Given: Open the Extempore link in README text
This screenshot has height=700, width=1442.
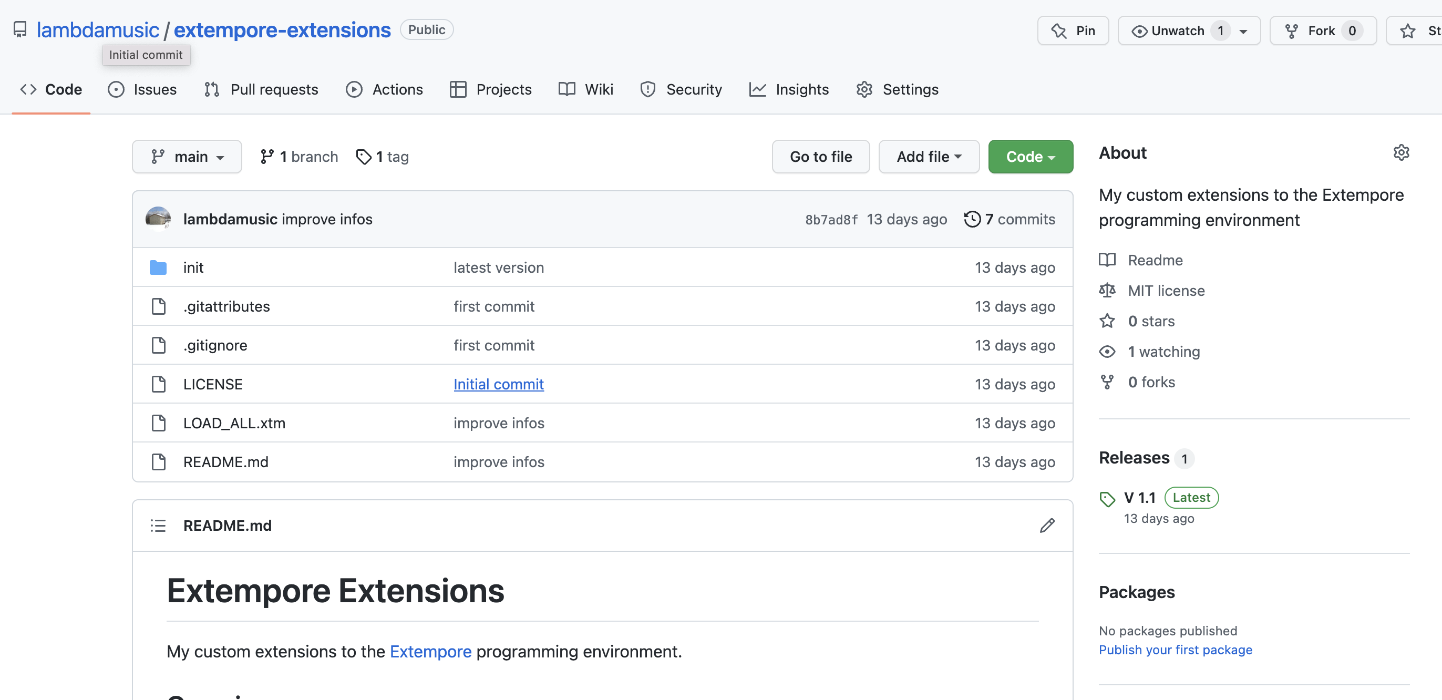Looking at the screenshot, I should pyautogui.click(x=430, y=651).
